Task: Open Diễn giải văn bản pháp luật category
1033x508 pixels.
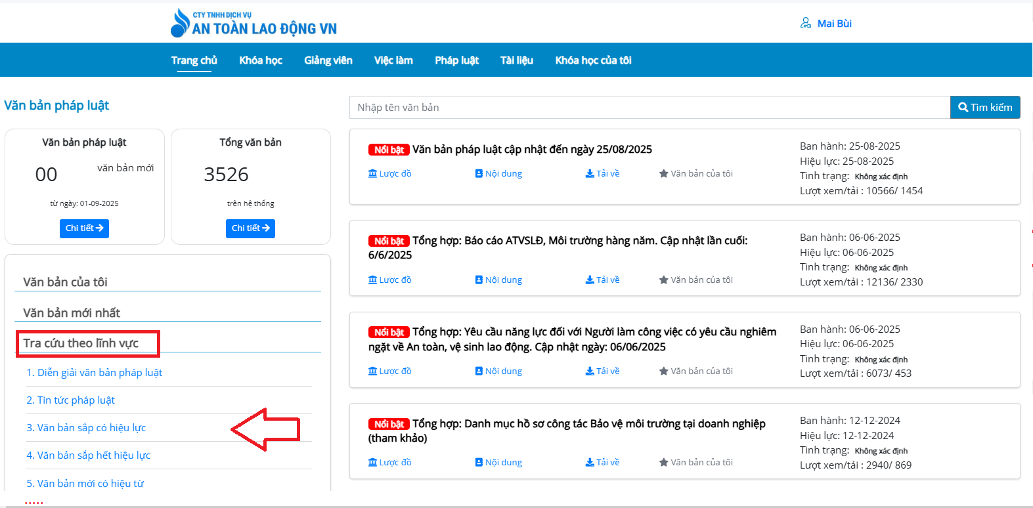Action: click(x=94, y=373)
